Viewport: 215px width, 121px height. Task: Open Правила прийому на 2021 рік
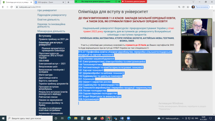tap(54, 39)
